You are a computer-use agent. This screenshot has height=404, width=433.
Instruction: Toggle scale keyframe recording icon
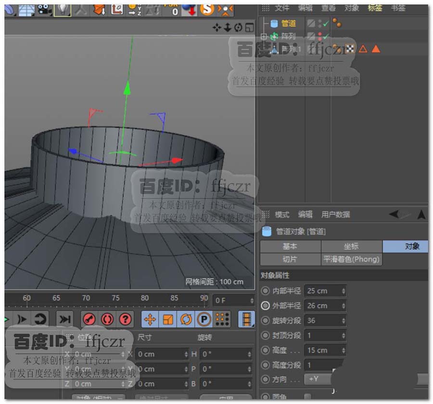pyautogui.click(x=168, y=319)
